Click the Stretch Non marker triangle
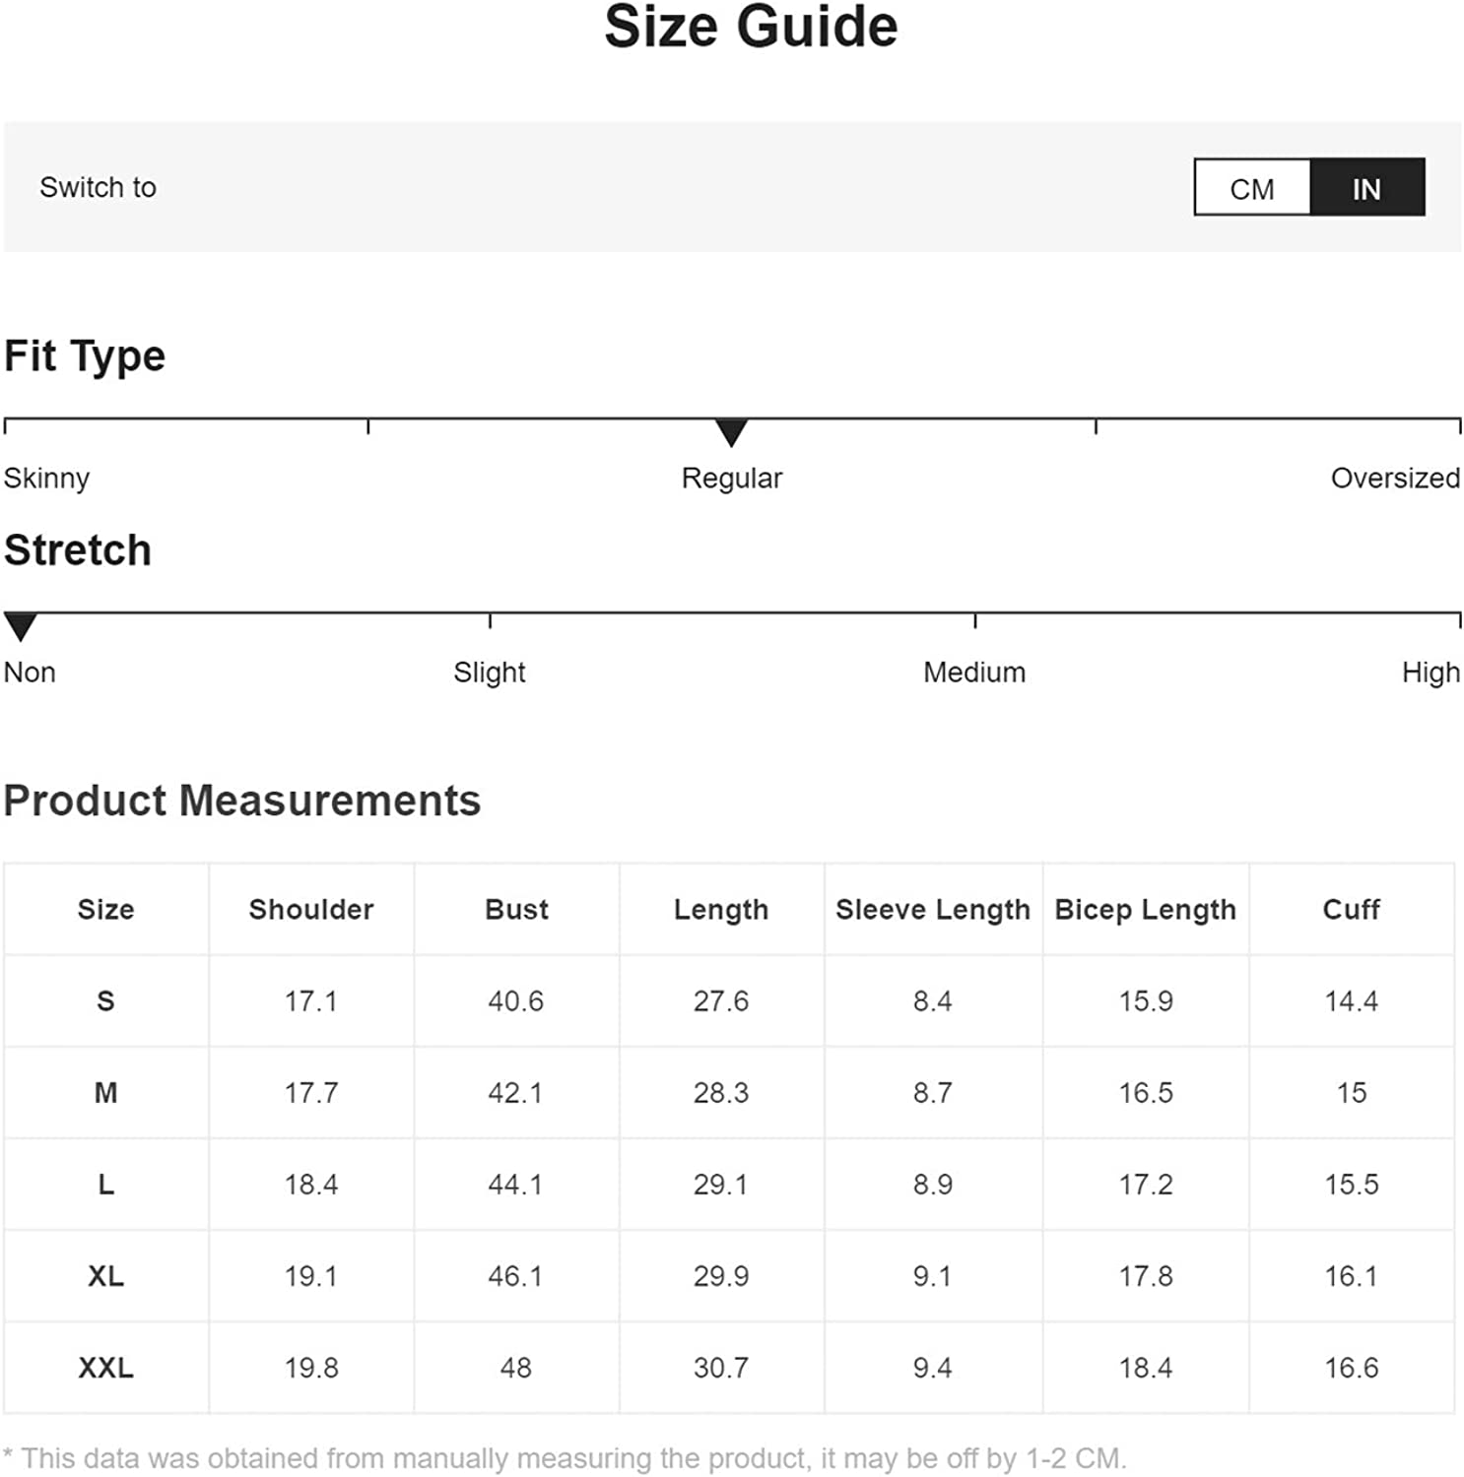Screen dimensions: 1464x1477 pos(20,625)
